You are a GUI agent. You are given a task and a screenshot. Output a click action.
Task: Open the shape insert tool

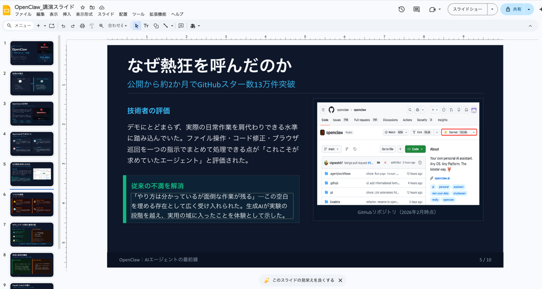click(156, 26)
